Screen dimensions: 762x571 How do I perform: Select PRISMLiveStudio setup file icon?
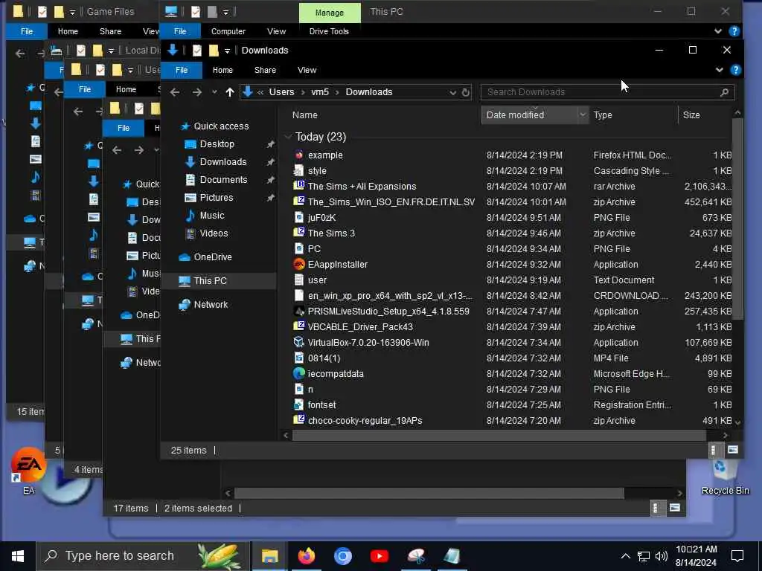click(x=299, y=312)
